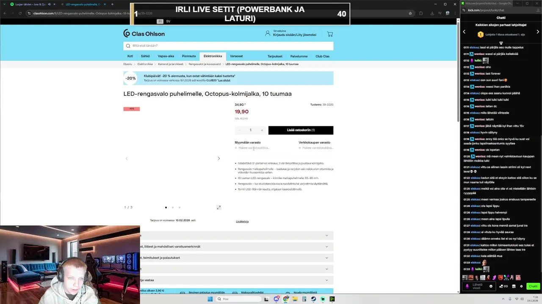The width and height of the screenshot is (542, 304).
Task: Open Tarjoukset link
Action: 275,56
